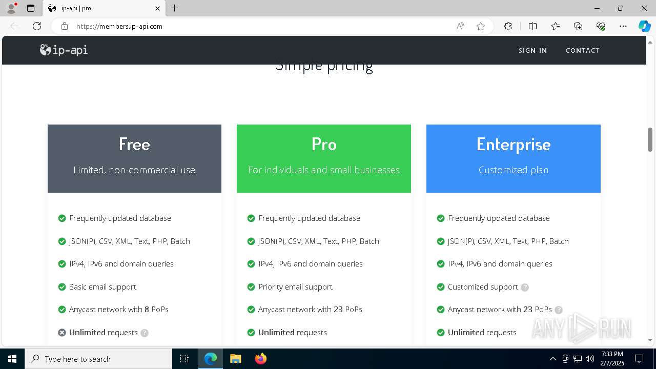Click the green check at Enterprise Customized support

[441, 287]
